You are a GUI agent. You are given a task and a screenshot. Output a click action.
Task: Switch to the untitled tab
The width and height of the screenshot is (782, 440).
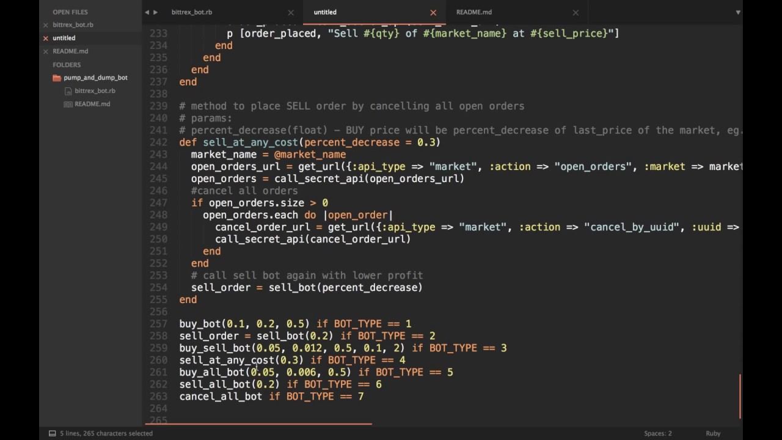325,12
